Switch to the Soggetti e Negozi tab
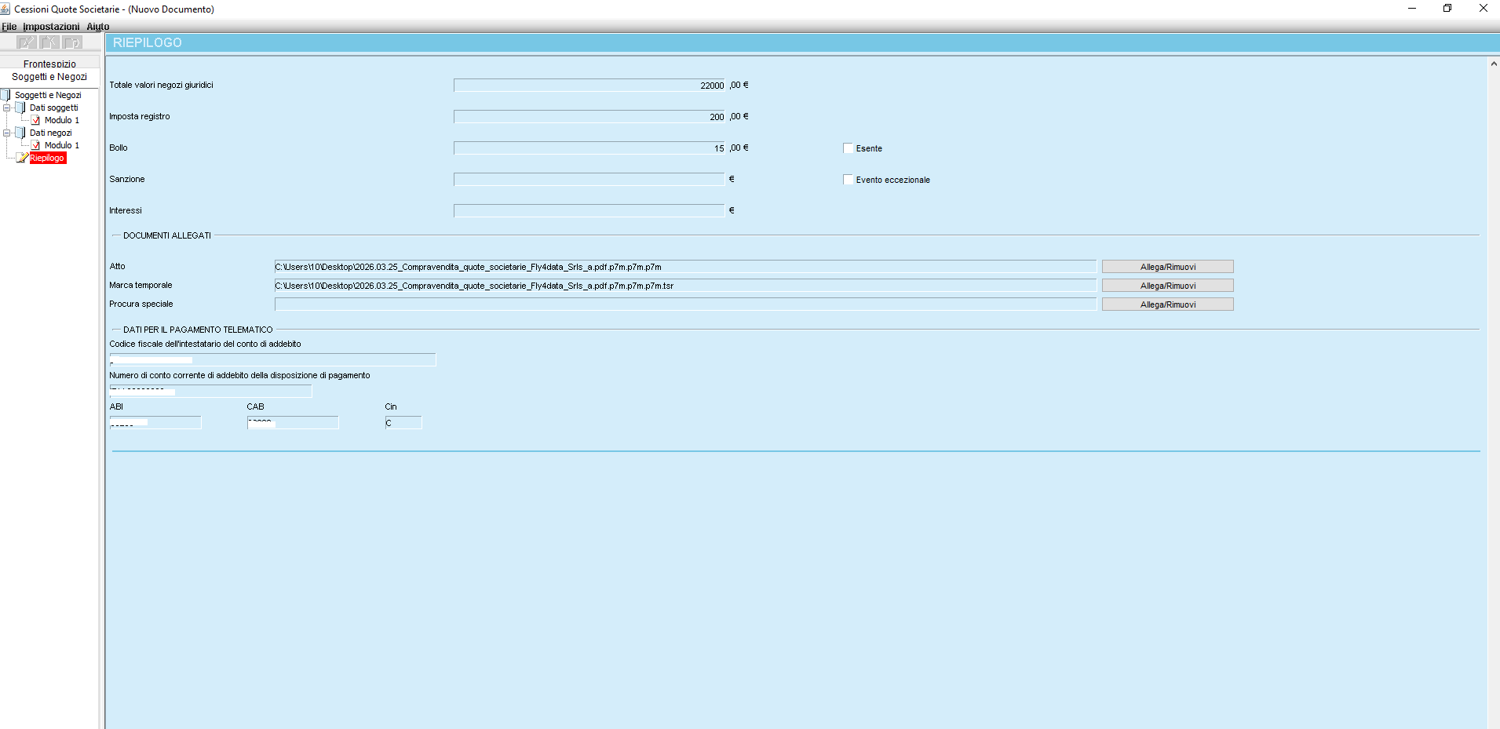Screen dimensions: 1500x729 tap(49, 77)
